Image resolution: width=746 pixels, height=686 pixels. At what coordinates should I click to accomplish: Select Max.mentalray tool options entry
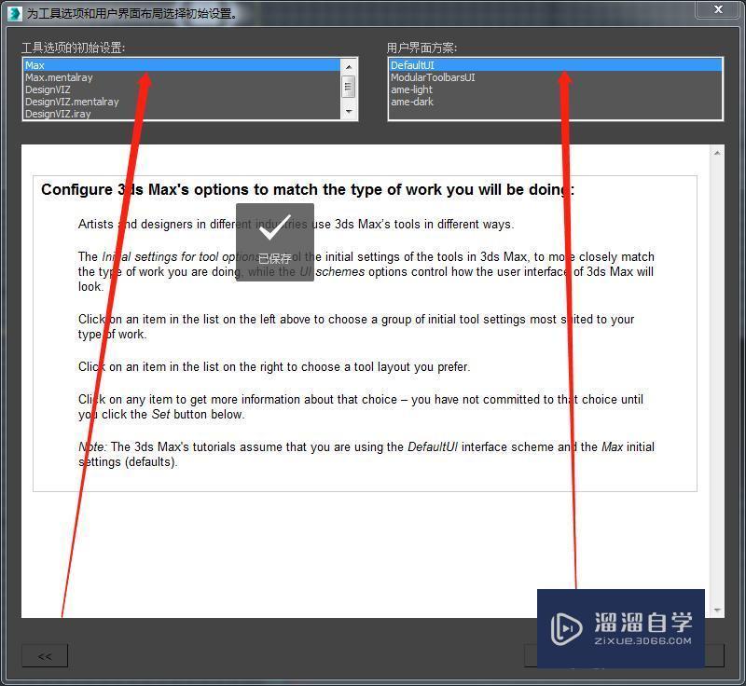click(x=182, y=77)
